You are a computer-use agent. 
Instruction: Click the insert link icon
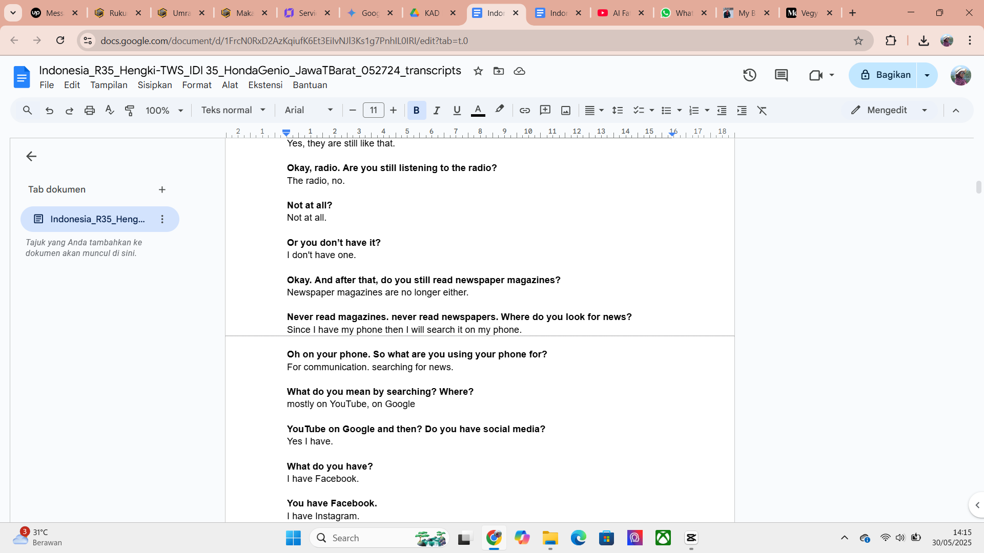pos(524,110)
